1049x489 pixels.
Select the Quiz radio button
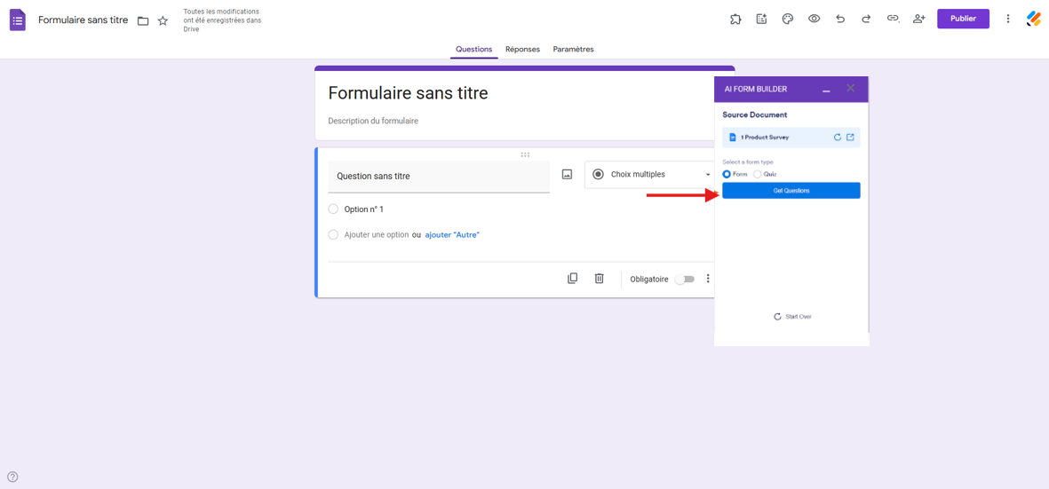click(758, 174)
